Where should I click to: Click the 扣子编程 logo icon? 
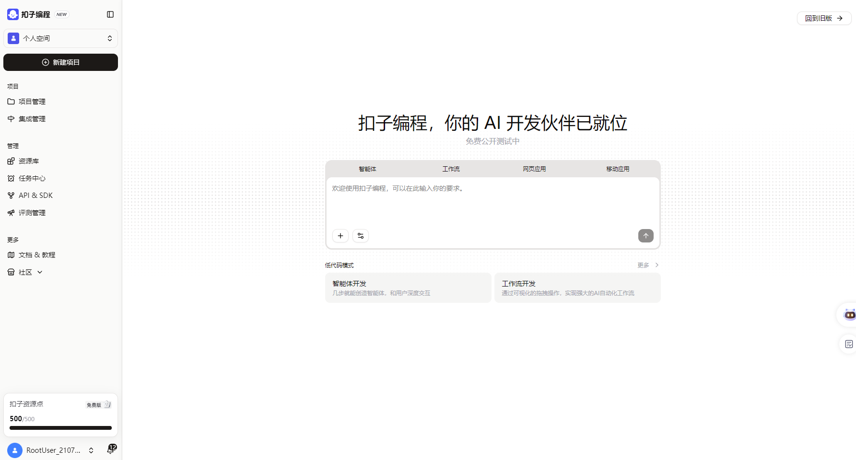click(x=13, y=14)
